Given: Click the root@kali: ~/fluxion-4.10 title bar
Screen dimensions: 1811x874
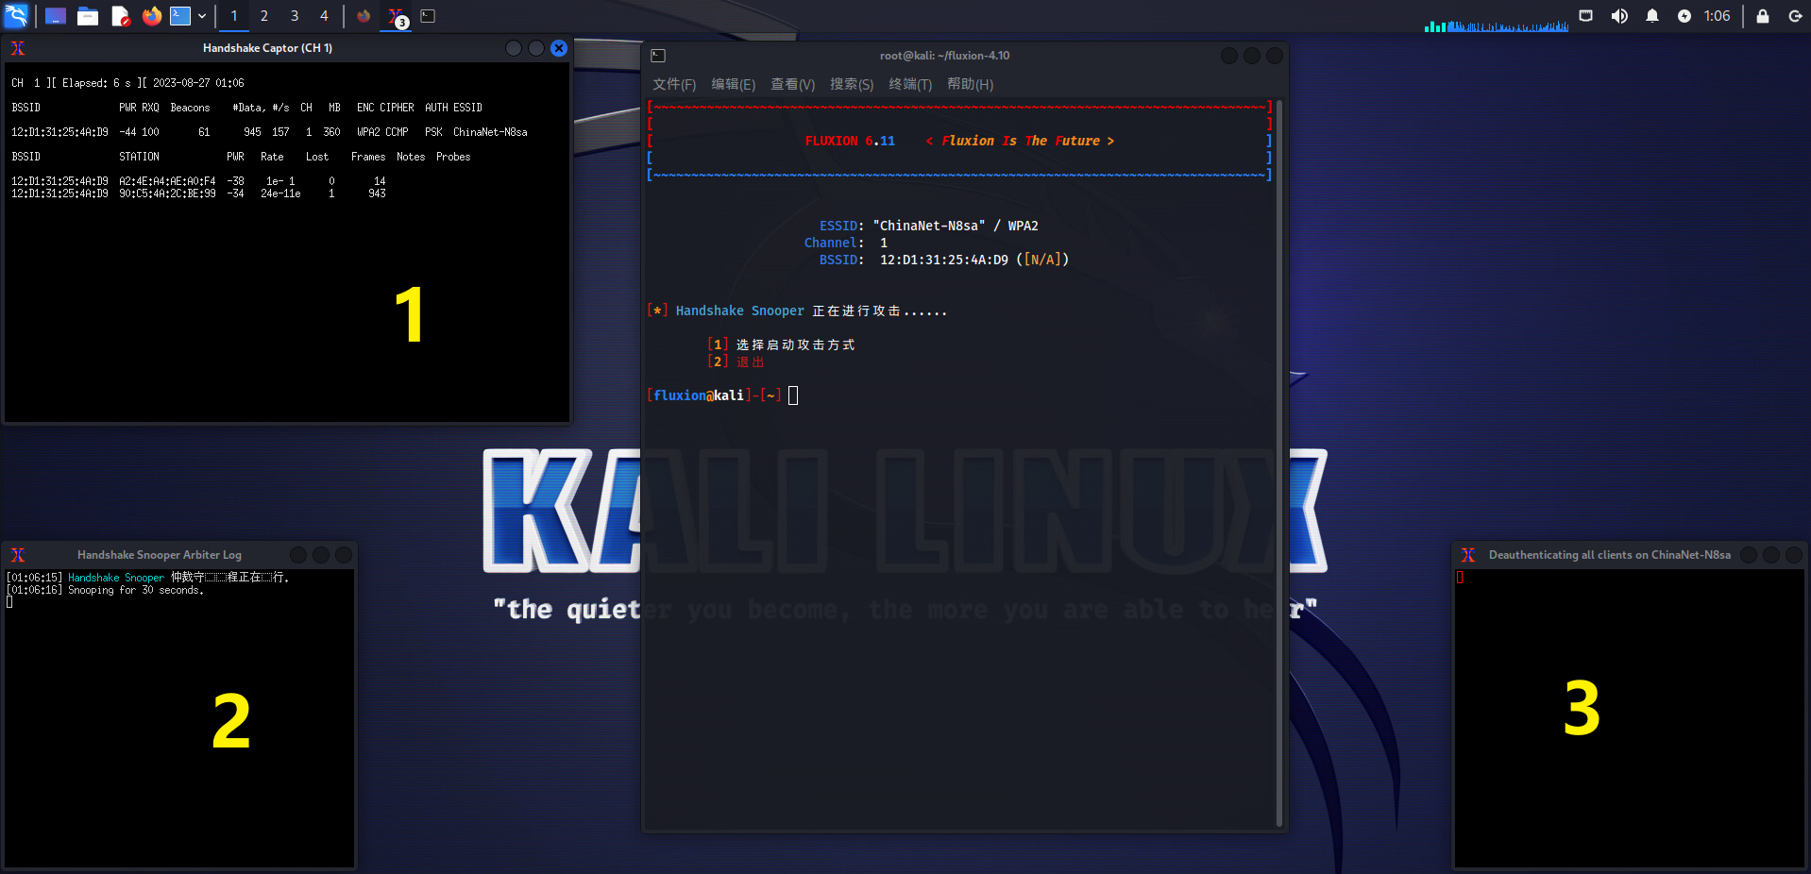Looking at the screenshot, I should pos(944,56).
